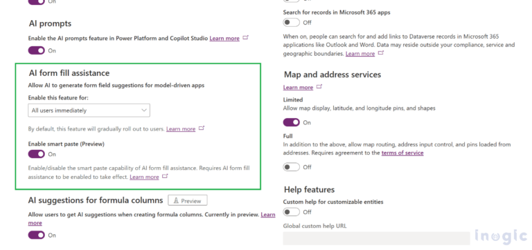Click Learn more under Map and address services
Screen dimensions: 532x250
pos(298,87)
